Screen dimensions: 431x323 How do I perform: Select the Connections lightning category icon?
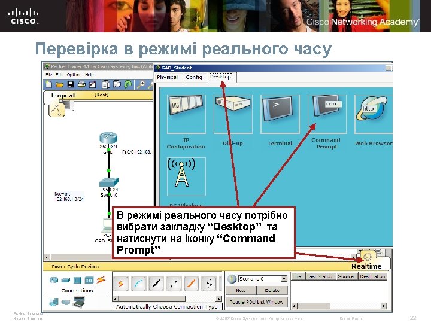101,280
